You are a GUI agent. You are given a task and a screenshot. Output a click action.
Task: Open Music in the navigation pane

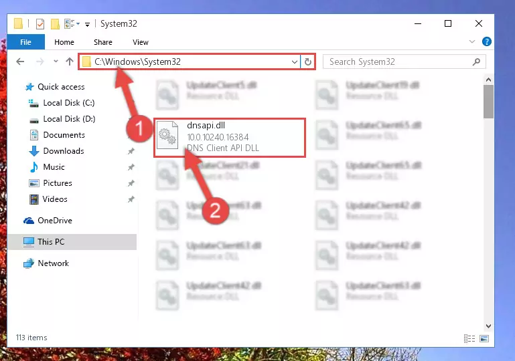(54, 167)
